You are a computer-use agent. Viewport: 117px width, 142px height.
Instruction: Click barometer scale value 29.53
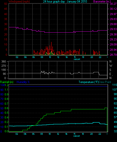[x=113, y=29]
